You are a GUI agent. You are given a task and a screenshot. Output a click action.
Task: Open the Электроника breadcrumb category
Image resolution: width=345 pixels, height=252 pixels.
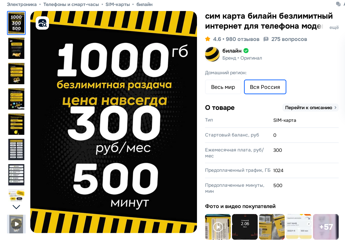pos(22,4)
